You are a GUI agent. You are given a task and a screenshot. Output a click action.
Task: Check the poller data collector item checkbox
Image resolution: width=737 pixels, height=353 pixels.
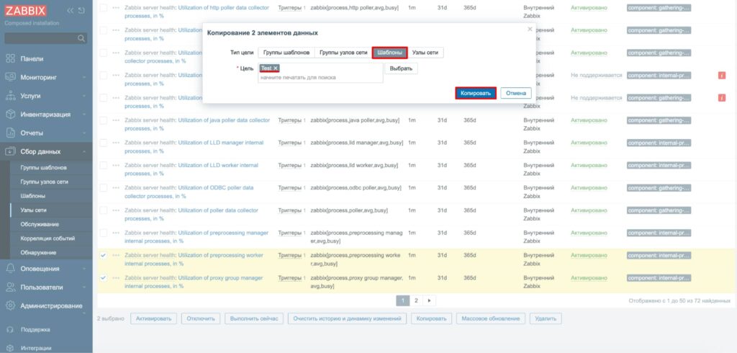click(104, 210)
